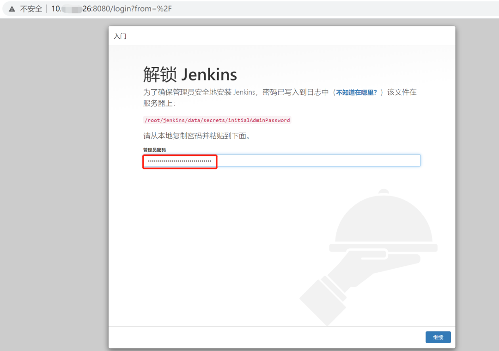
Task: Click the masked password dots in the field
Action: click(x=179, y=161)
